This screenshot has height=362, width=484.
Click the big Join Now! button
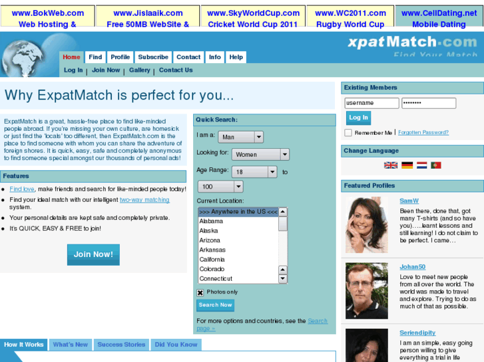point(93,254)
